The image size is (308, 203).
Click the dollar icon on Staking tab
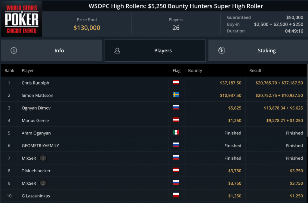pos(221,51)
